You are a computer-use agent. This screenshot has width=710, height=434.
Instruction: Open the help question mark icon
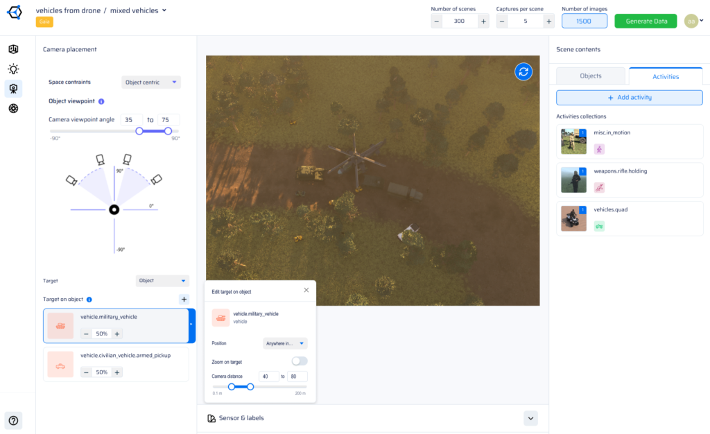pyautogui.click(x=13, y=420)
